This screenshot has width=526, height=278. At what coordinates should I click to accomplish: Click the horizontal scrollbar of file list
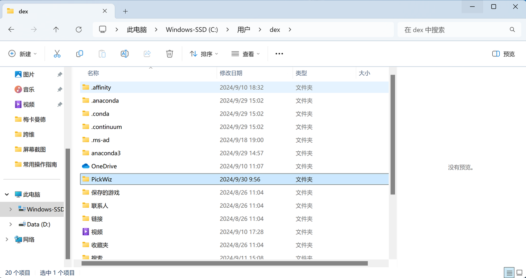coord(224,263)
